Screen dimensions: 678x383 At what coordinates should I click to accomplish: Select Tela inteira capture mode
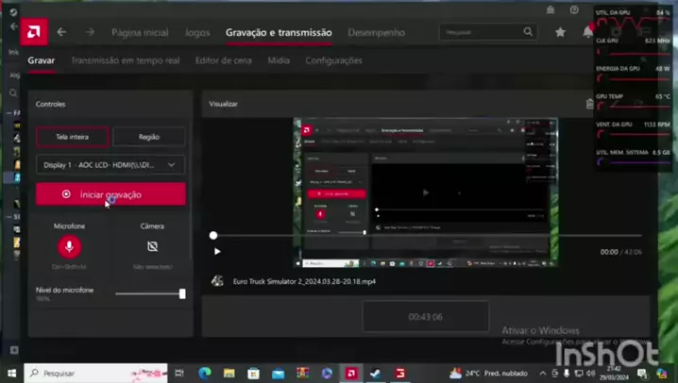click(x=72, y=137)
